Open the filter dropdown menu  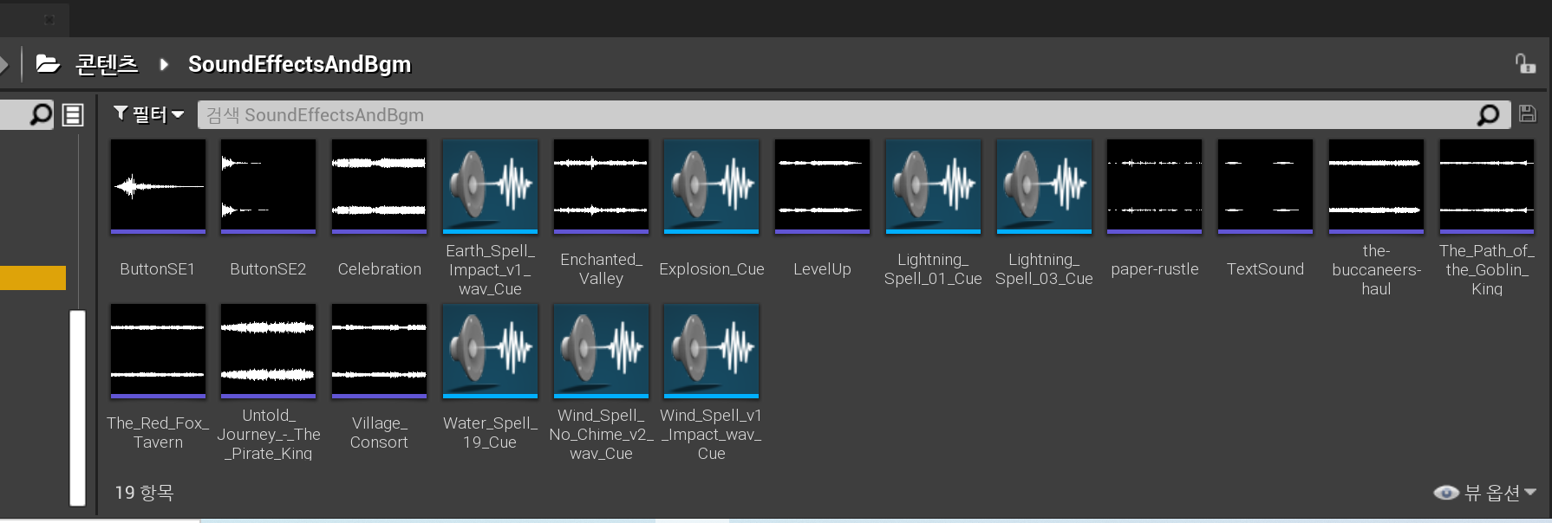point(149,114)
